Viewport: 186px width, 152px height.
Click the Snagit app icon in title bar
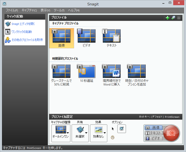[4, 3]
